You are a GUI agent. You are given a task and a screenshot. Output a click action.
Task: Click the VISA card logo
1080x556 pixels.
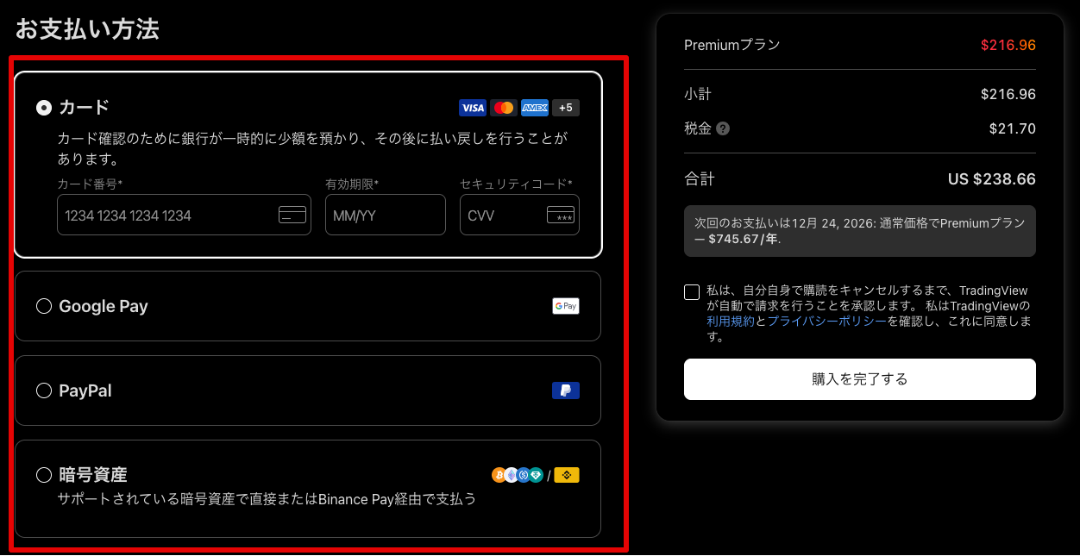[x=473, y=108]
